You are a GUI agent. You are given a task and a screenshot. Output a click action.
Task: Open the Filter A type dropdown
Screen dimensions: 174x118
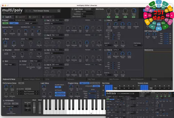point(117,20)
